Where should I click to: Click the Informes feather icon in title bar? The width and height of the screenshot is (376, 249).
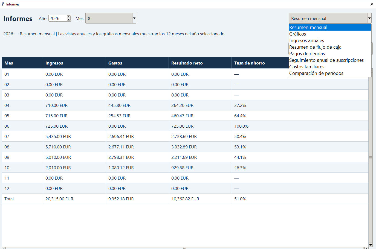[3, 4]
